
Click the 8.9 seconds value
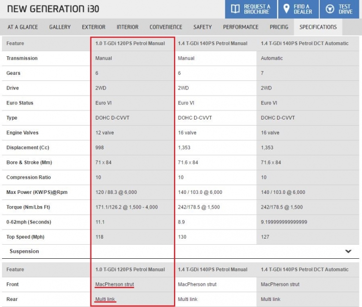181,222
